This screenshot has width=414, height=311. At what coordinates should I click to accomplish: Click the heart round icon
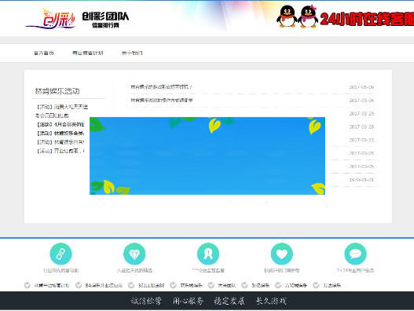point(282,254)
